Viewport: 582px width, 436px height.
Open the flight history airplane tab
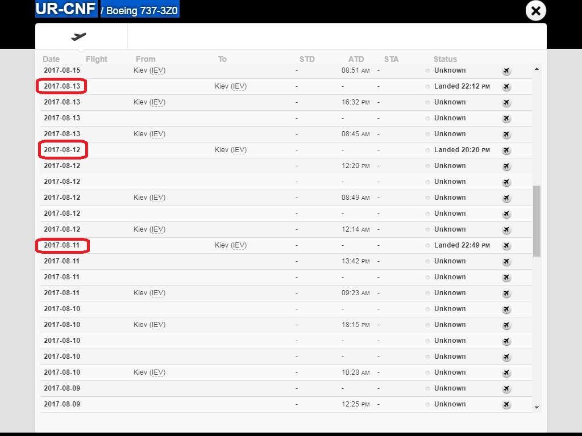tap(78, 36)
